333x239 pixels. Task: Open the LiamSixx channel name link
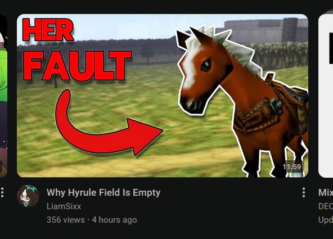[64, 206]
